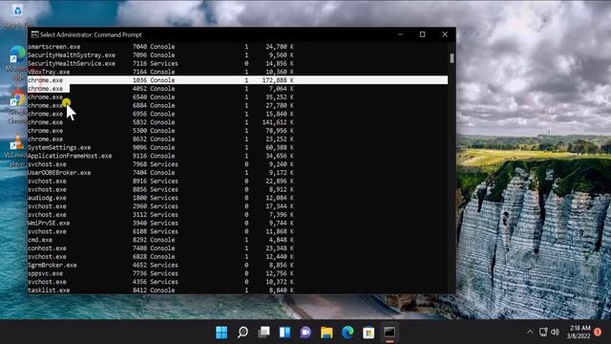This screenshot has height=344, width=611.
Task: Open the Widgets panel icon
Action: pos(284,333)
